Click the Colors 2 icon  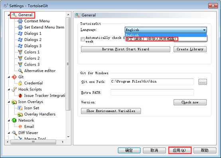[x=20, y=59]
